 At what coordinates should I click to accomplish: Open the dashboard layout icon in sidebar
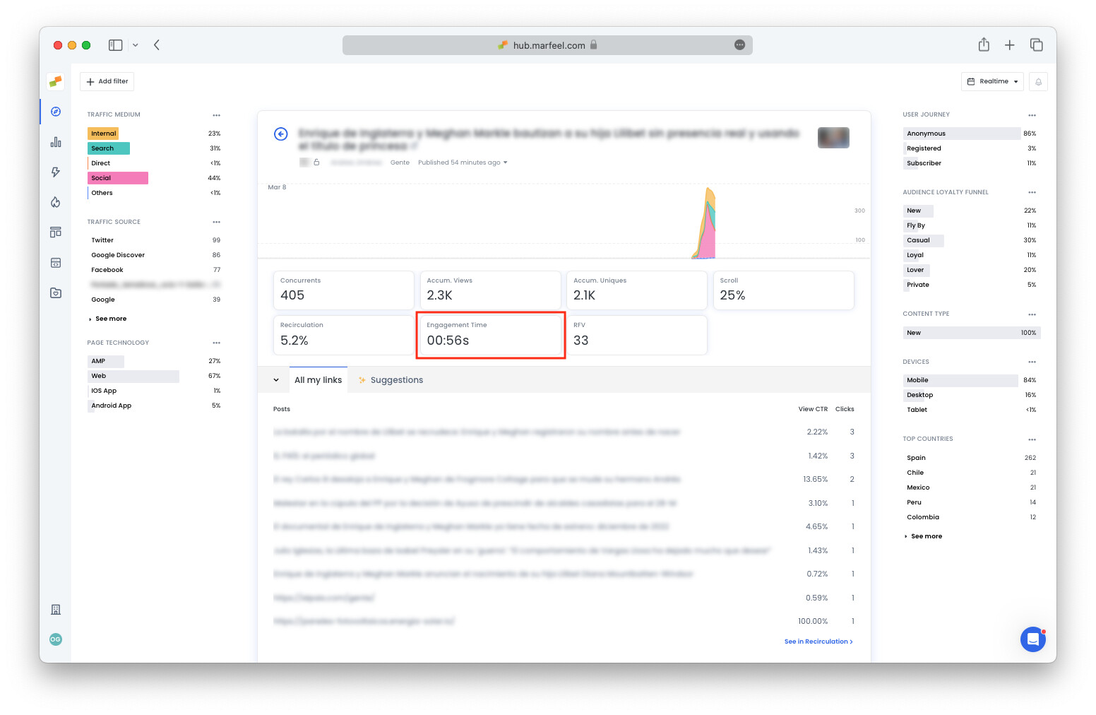click(x=55, y=232)
